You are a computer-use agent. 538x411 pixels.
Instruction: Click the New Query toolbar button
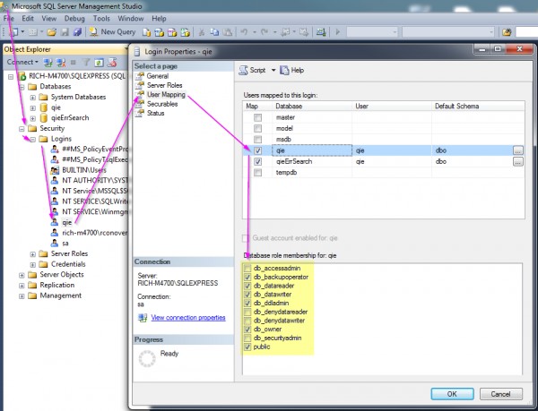coord(113,32)
